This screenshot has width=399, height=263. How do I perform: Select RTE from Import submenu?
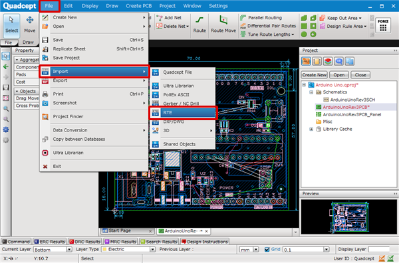click(183, 113)
